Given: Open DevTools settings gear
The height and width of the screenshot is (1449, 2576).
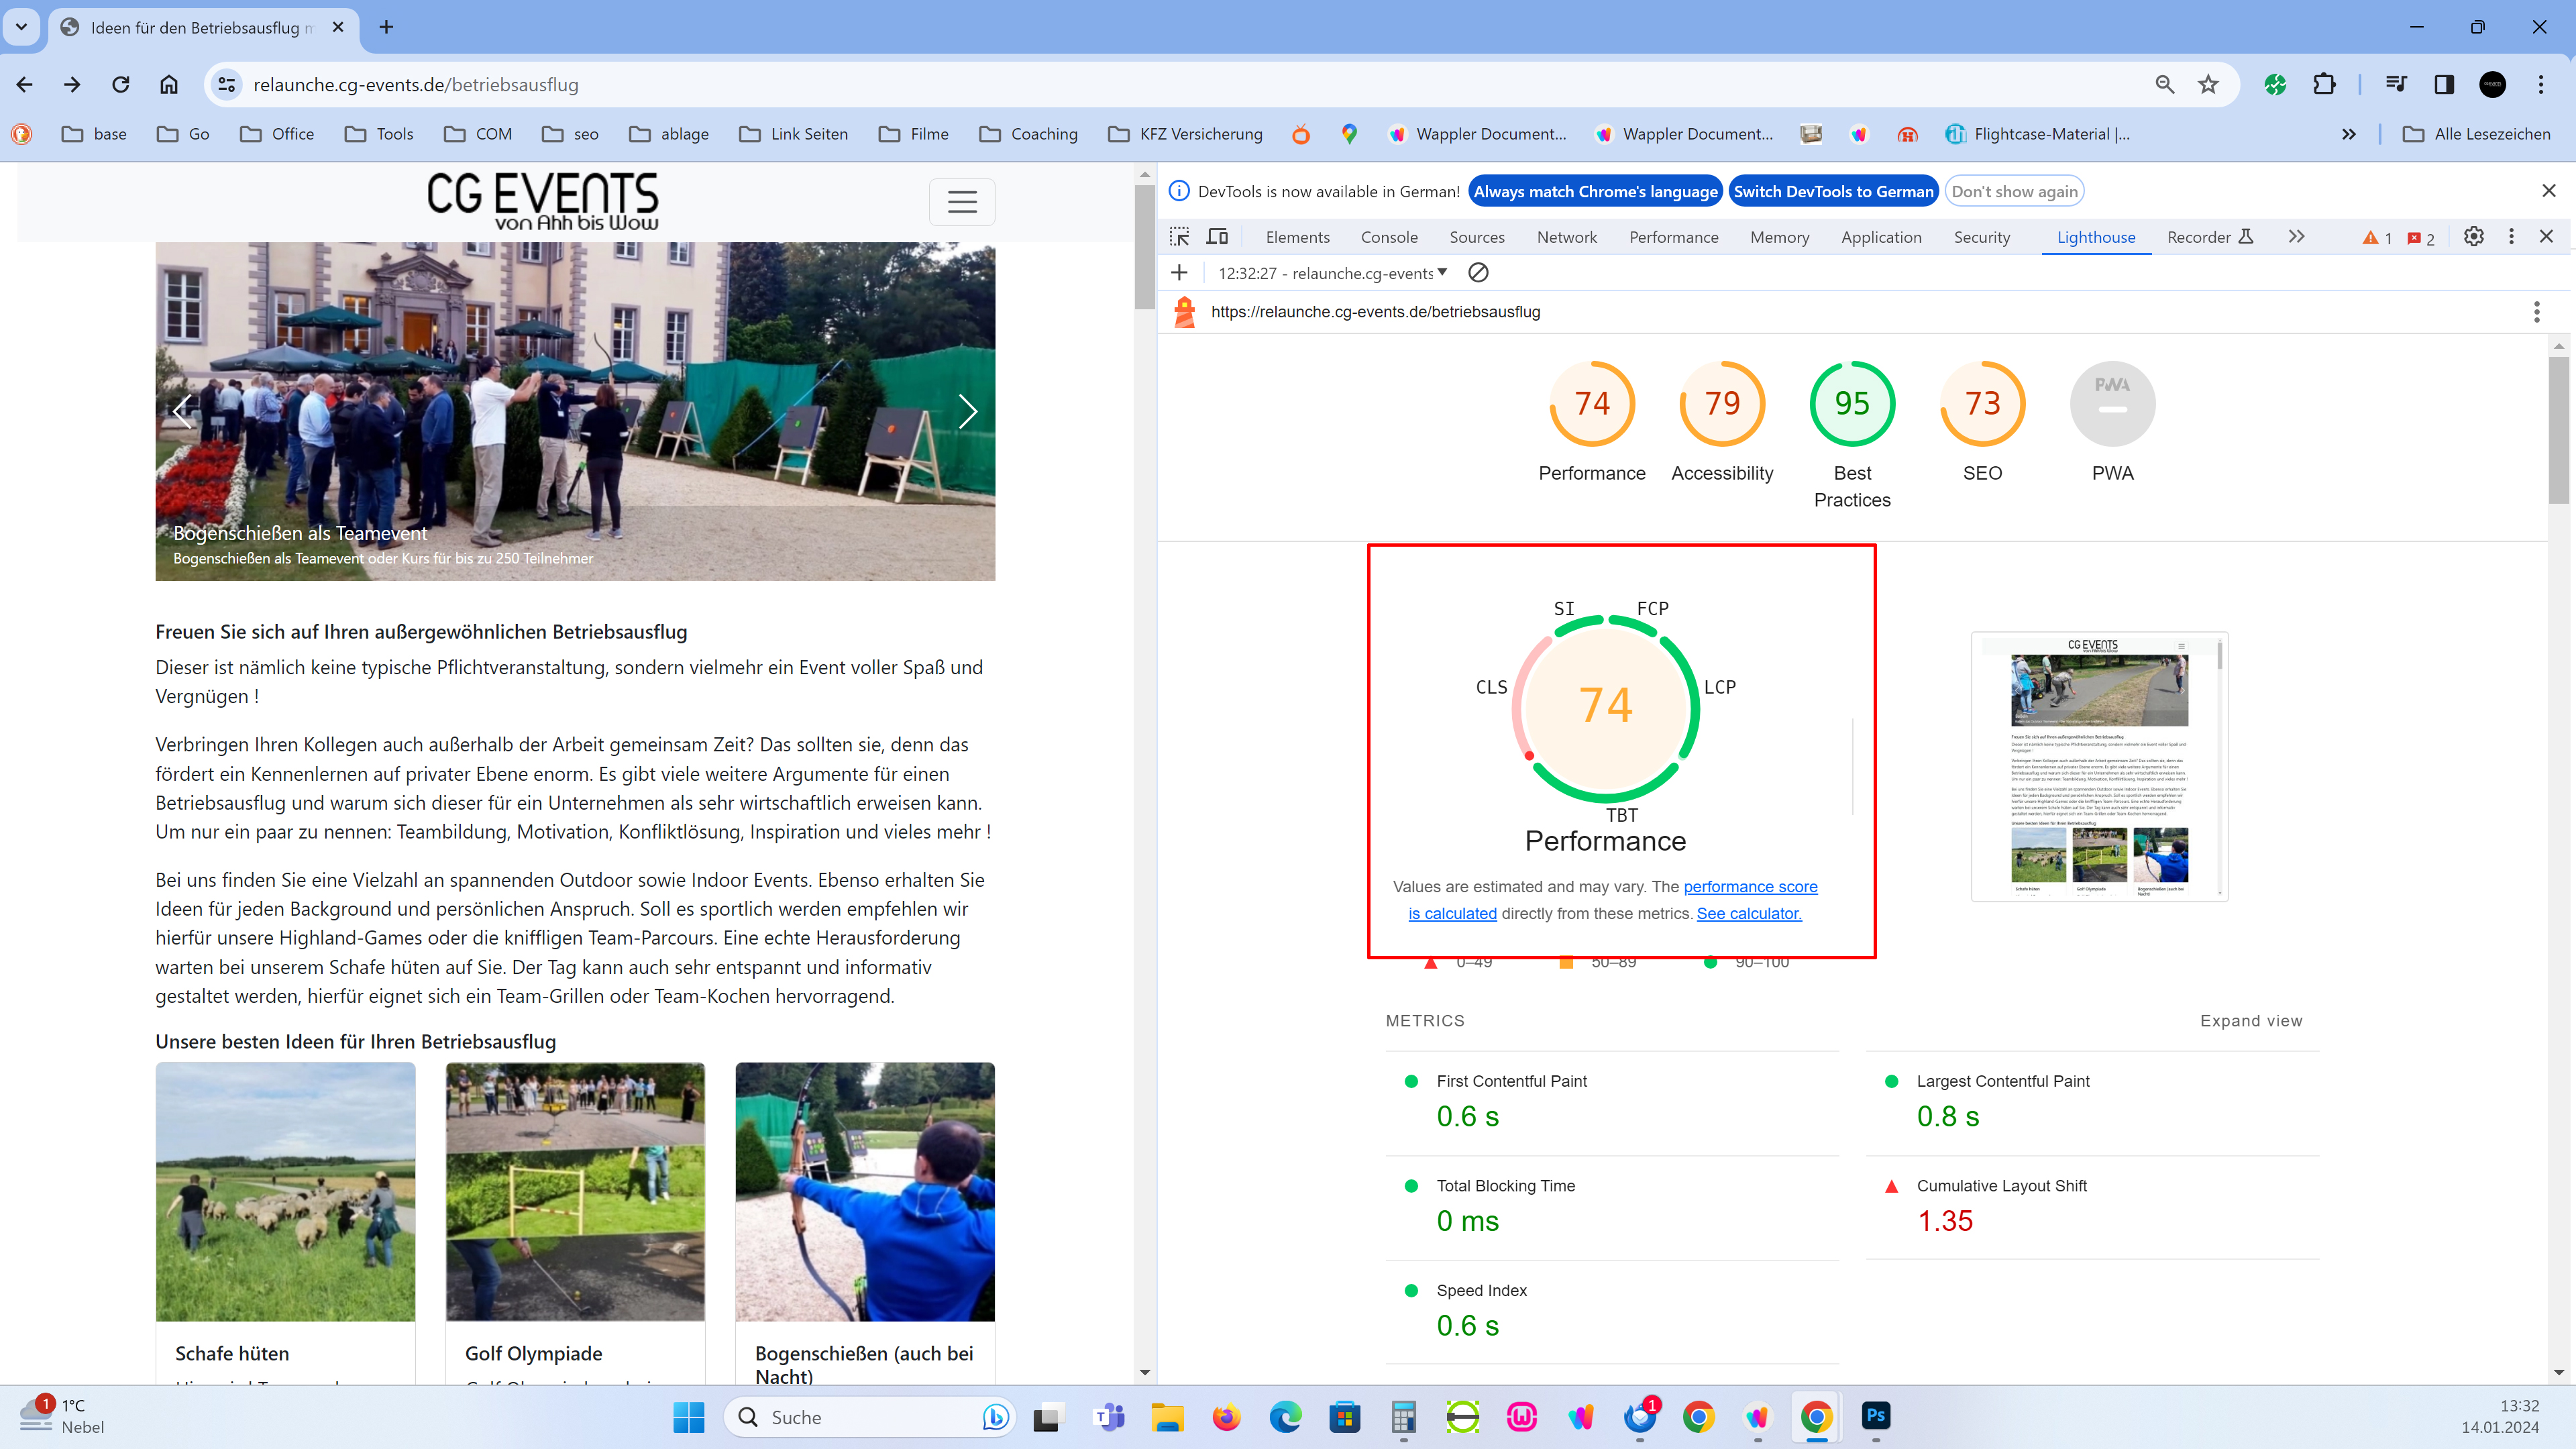Looking at the screenshot, I should [2473, 237].
